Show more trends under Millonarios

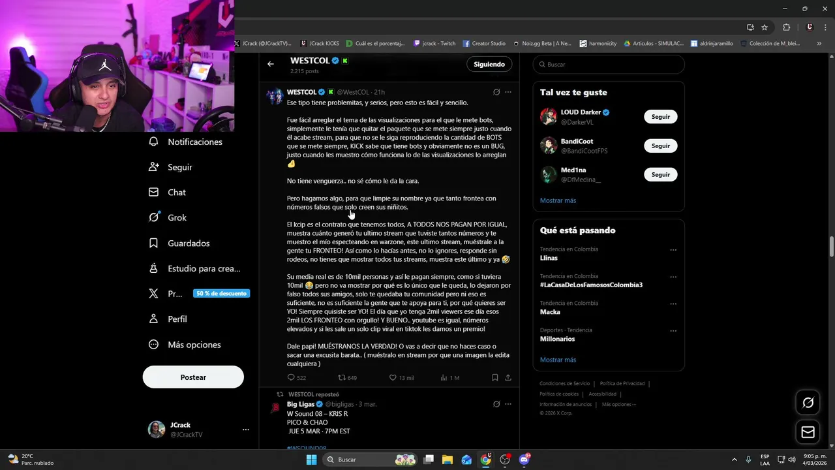pyautogui.click(x=558, y=360)
